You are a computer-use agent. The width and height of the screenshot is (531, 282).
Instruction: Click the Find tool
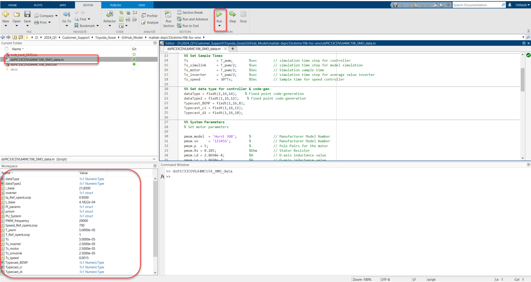tap(80, 19)
